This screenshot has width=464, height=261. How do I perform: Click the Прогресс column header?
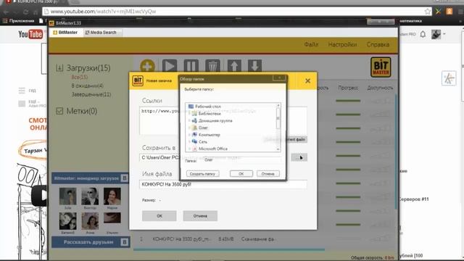[348, 88]
